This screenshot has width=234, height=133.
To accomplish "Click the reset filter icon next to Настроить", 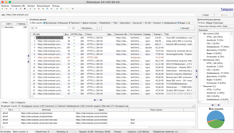I will [x=100, y=28].
